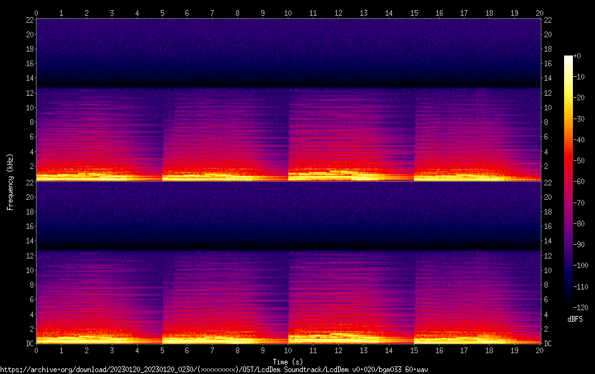Click the 0-second tick on the top time axis

point(37,12)
